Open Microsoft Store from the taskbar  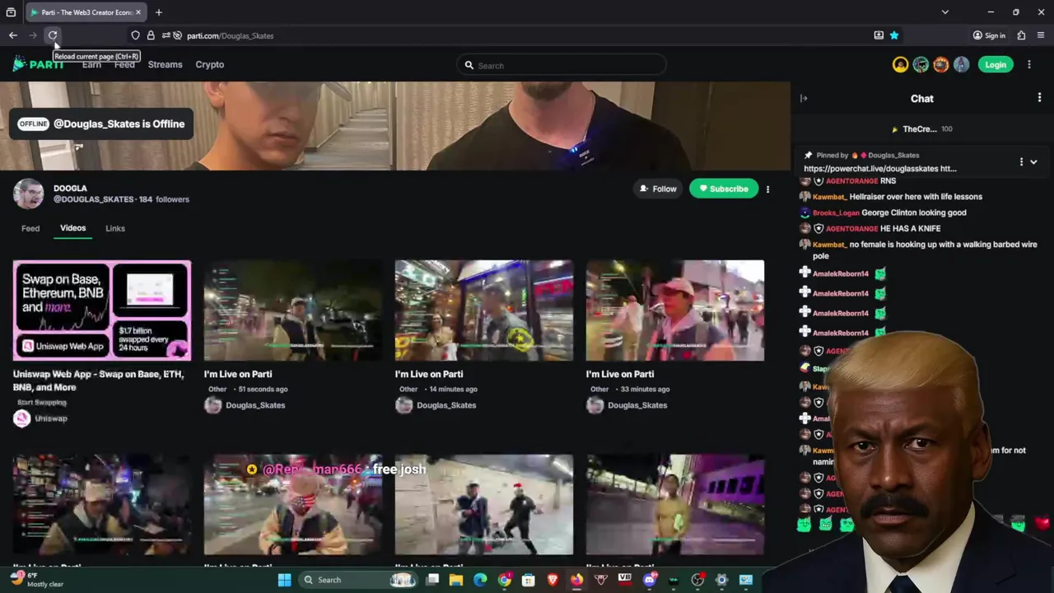(529, 580)
